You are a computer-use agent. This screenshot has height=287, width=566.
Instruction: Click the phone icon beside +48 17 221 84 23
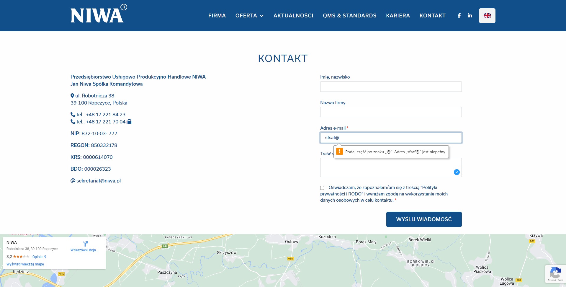73,115
